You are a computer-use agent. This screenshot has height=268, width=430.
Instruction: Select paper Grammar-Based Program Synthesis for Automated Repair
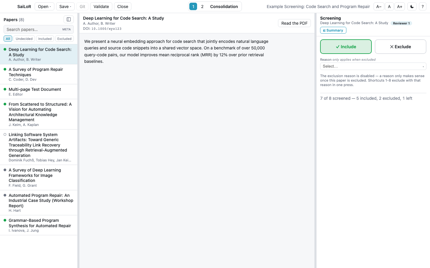click(39, 225)
